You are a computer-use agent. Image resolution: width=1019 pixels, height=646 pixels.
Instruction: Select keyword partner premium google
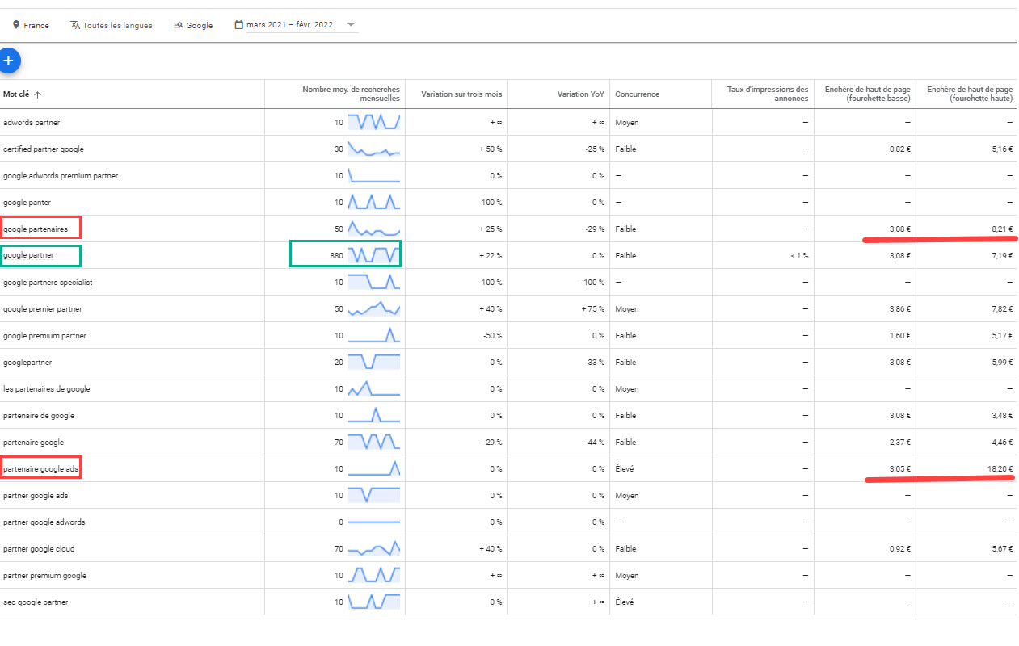click(44, 575)
